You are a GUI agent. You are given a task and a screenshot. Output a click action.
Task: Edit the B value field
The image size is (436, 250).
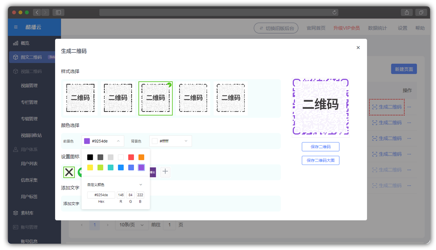coord(140,195)
